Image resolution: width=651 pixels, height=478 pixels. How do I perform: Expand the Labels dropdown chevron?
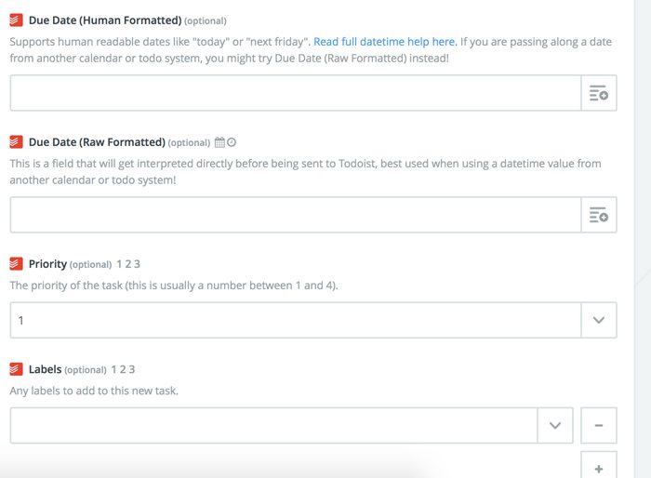click(555, 425)
